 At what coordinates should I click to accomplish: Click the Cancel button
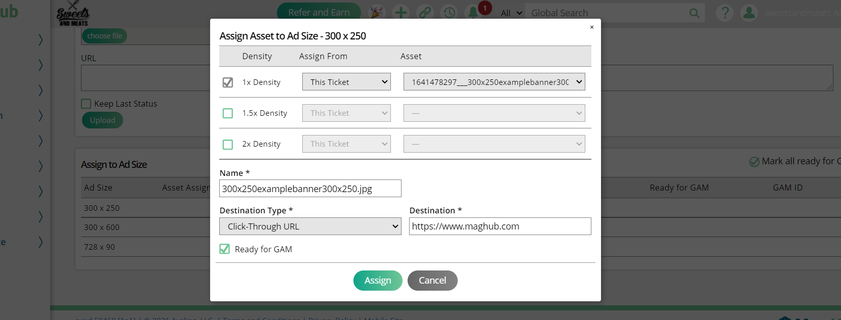(432, 281)
